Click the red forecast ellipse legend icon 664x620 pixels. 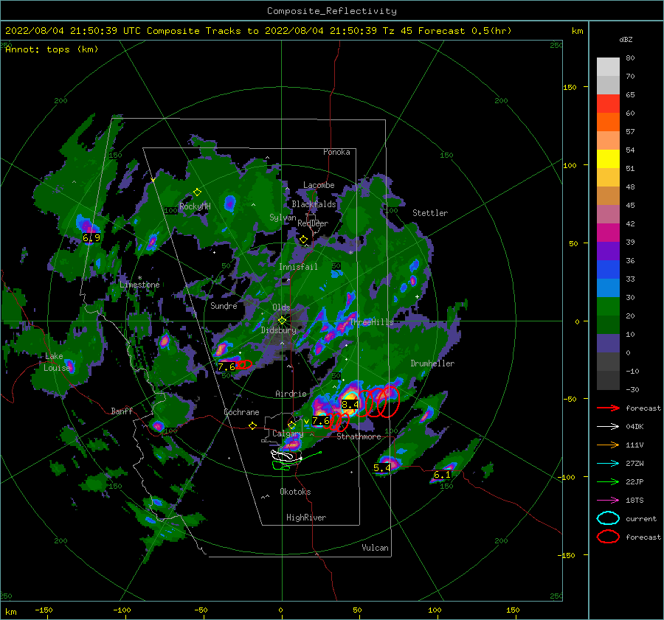[x=608, y=537]
